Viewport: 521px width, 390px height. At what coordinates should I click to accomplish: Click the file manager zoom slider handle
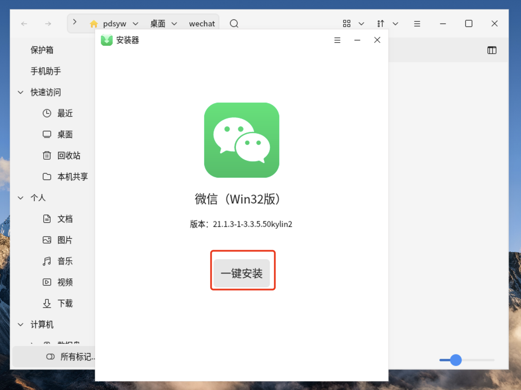coord(456,360)
